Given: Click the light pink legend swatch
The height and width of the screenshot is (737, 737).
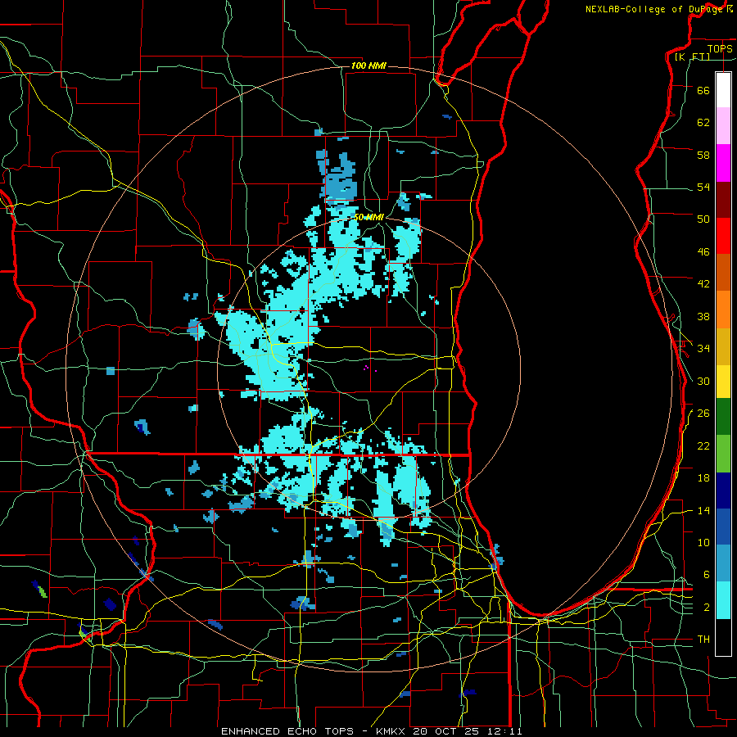Looking at the screenshot, I should coord(723,126).
